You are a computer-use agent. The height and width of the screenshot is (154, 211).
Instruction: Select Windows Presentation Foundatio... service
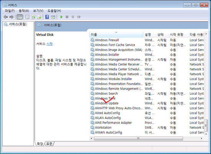119,84
